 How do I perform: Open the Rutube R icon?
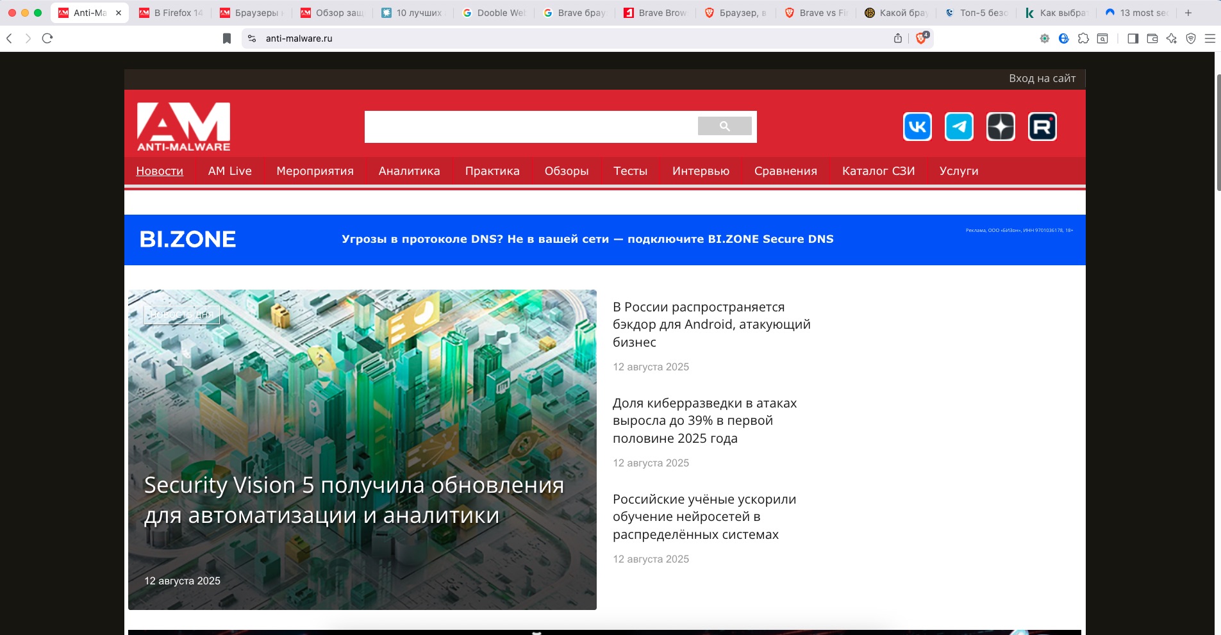pyautogui.click(x=1042, y=126)
